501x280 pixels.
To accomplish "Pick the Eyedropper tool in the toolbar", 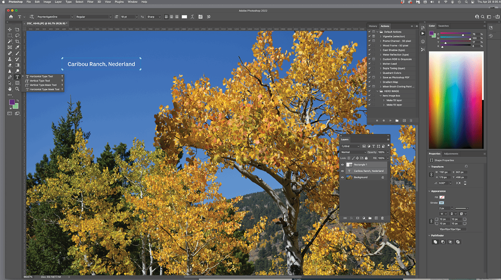I will [17, 47].
